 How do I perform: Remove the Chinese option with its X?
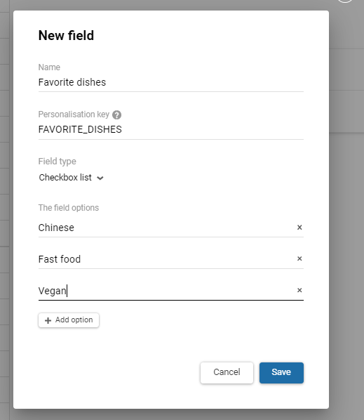pyautogui.click(x=299, y=228)
